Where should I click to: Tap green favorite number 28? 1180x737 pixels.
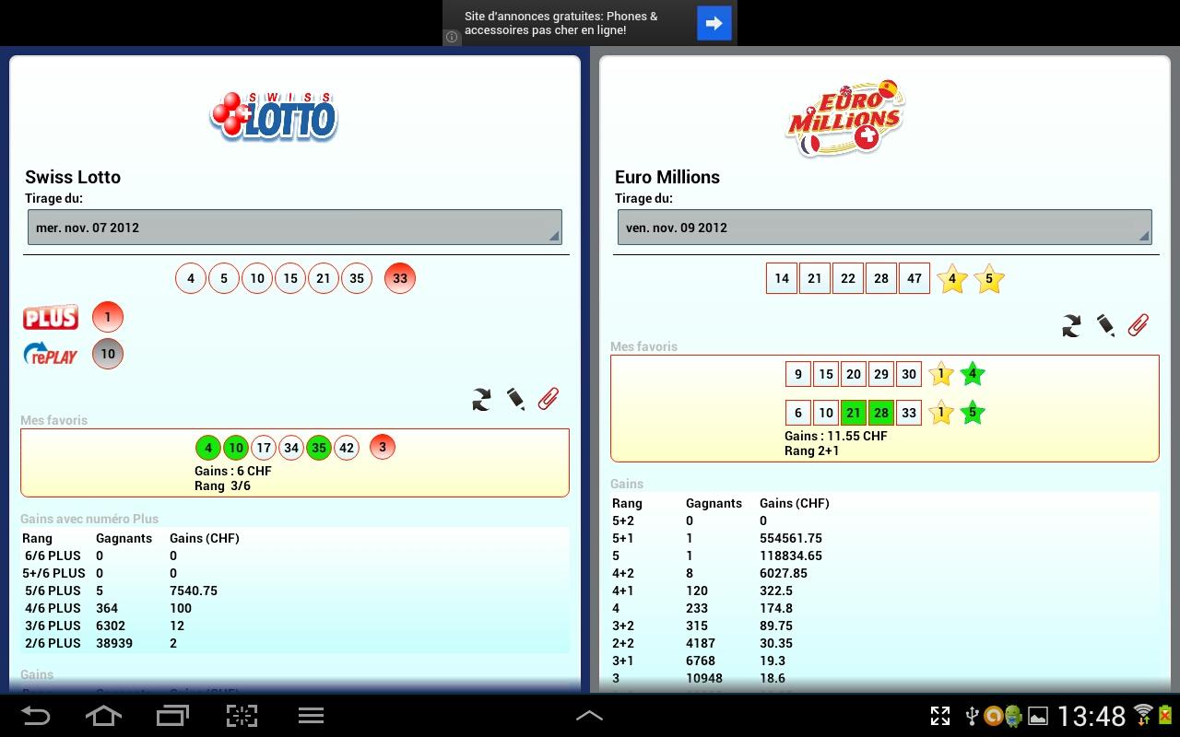point(881,413)
